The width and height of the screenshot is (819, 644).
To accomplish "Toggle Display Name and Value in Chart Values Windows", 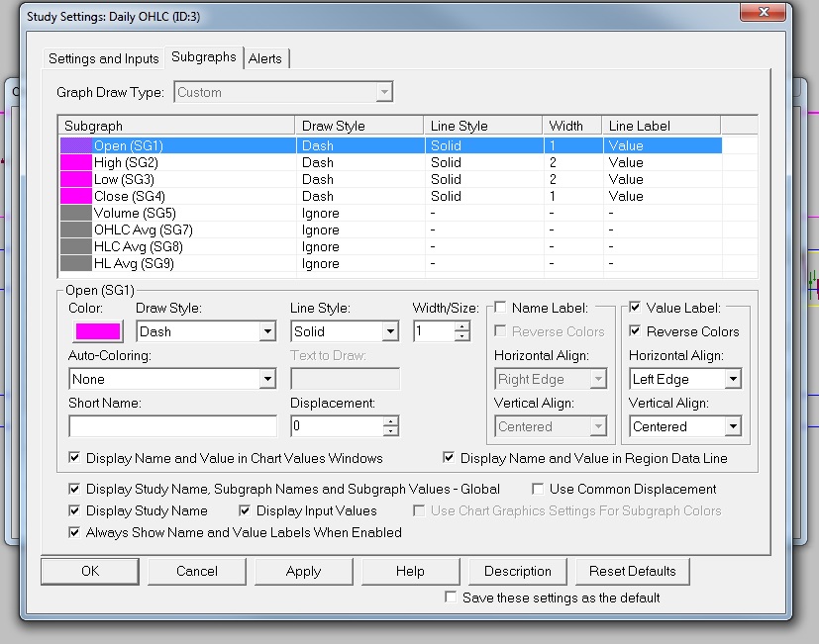I will pyautogui.click(x=74, y=458).
